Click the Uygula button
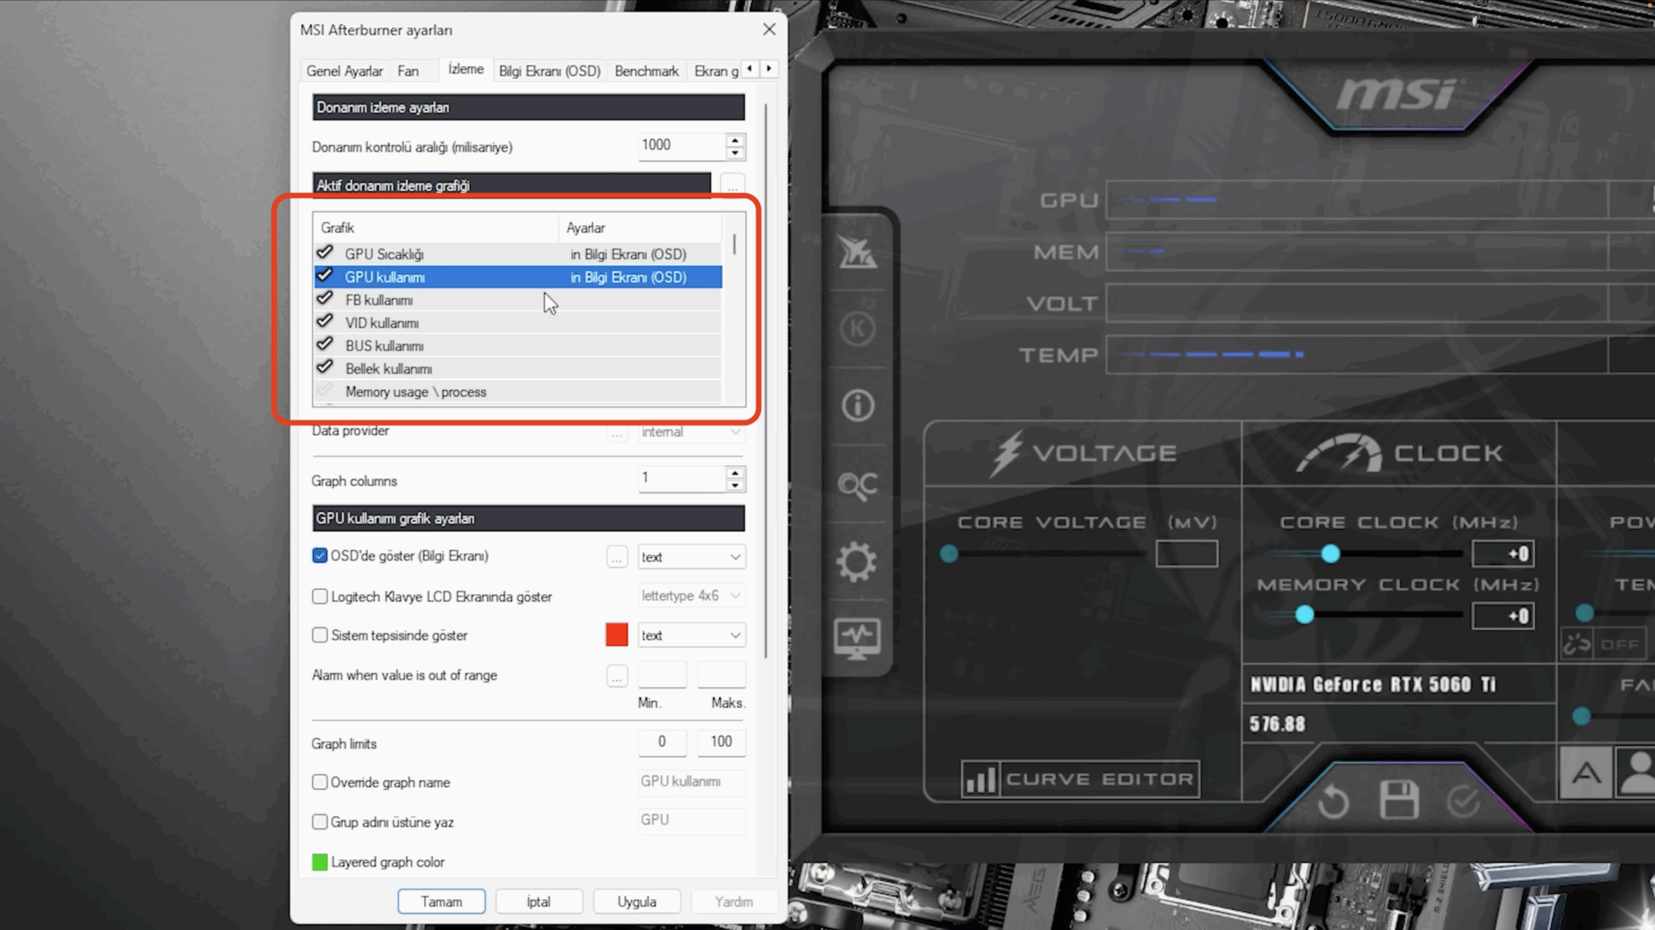The image size is (1655, 930). click(x=637, y=901)
